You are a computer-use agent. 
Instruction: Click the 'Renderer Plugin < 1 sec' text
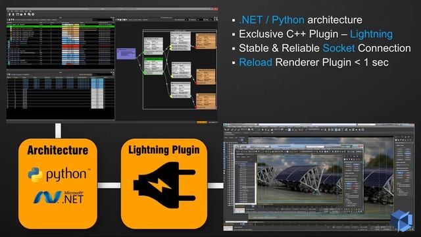point(332,63)
